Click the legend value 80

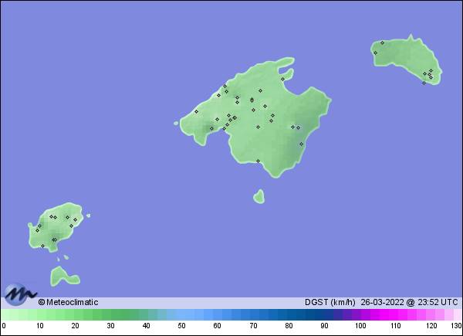(x=289, y=326)
